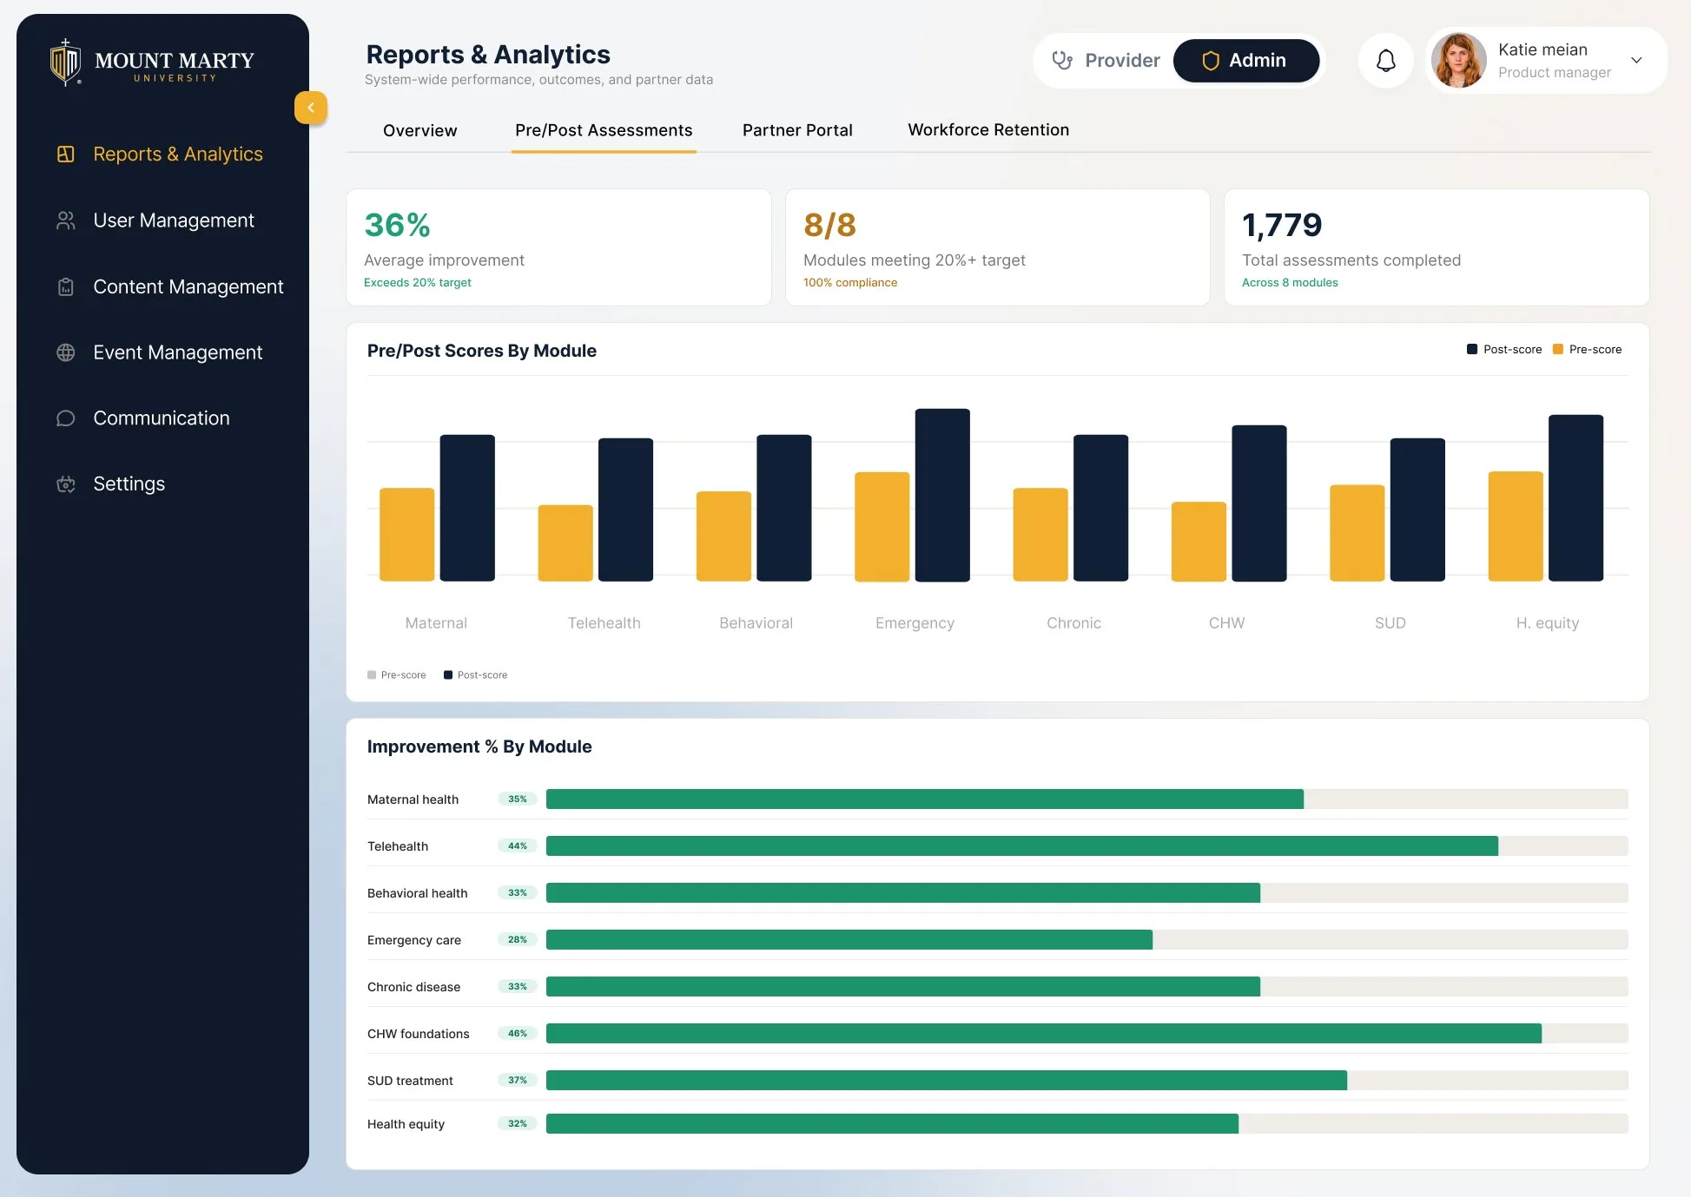Toggle Pre-score in the top chart legend
Image resolution: width=1691 pixels, height=1197 pixels.
coord(1587,349)
